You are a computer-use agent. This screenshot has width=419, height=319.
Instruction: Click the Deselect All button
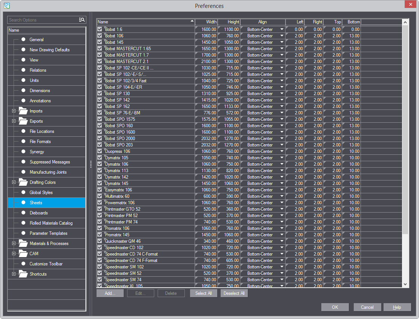click(234, 293)
